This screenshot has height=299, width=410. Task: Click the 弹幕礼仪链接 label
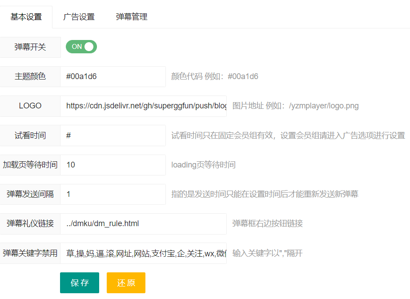[x=30, y=224]
